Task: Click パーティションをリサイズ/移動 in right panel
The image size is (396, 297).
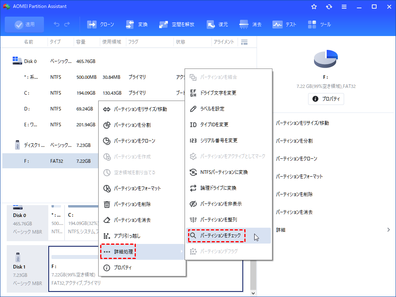Action: [302, 123]
